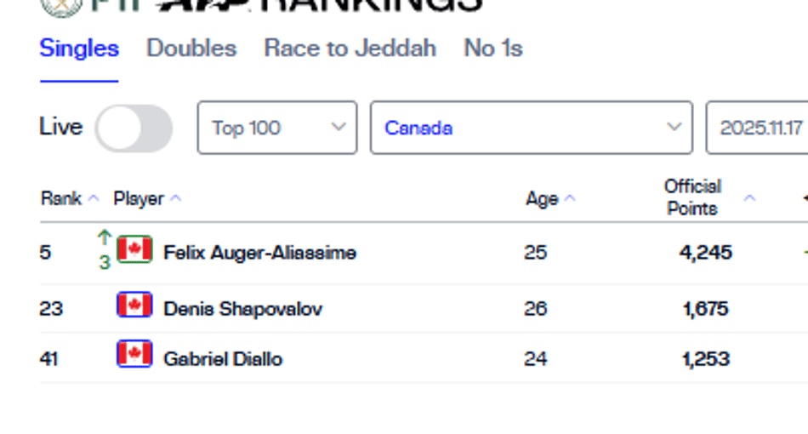Open the No 1s tab
The height and width of the screenshot is (434, 808).
coord(493,49)
